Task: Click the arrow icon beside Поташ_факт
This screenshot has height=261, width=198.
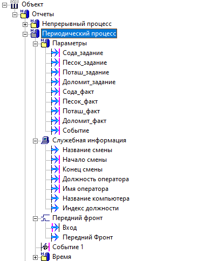Action: tap(56, 111)
